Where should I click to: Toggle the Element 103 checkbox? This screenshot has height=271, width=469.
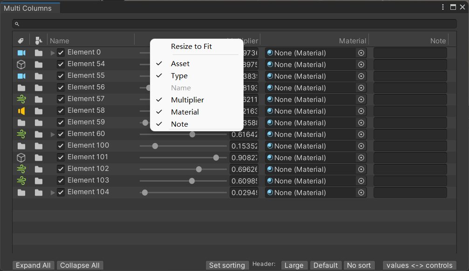click(61, 181)
